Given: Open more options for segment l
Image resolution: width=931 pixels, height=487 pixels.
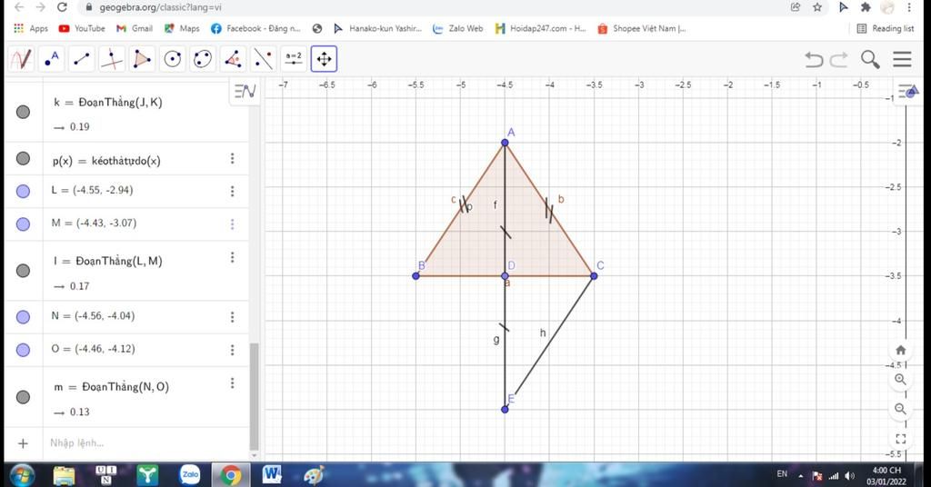Looking at the screenshot, I should tap(232, 257).
